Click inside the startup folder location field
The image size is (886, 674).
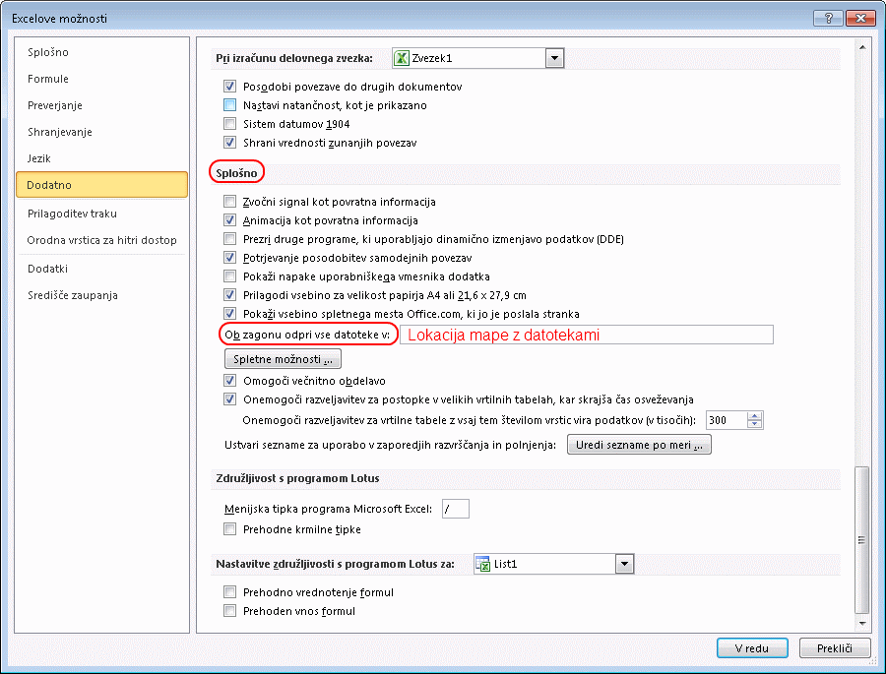tap(586, 336)
